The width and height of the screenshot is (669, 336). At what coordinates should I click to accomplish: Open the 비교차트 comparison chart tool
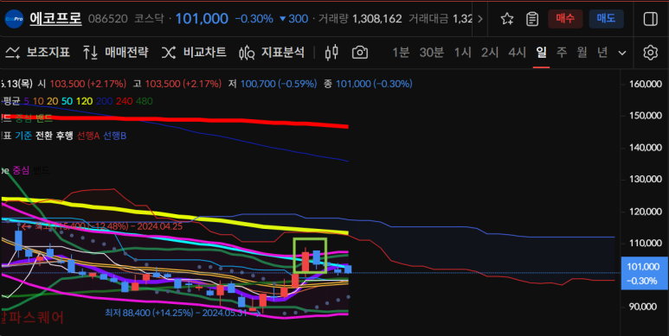(194, 53)
